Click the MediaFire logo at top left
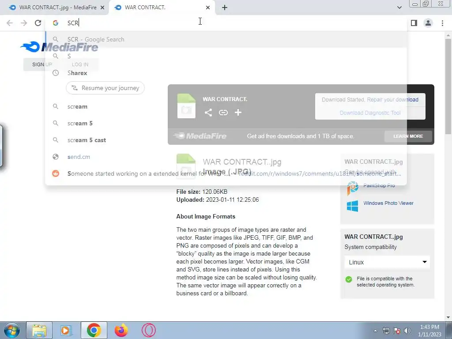 coord(59,47)
